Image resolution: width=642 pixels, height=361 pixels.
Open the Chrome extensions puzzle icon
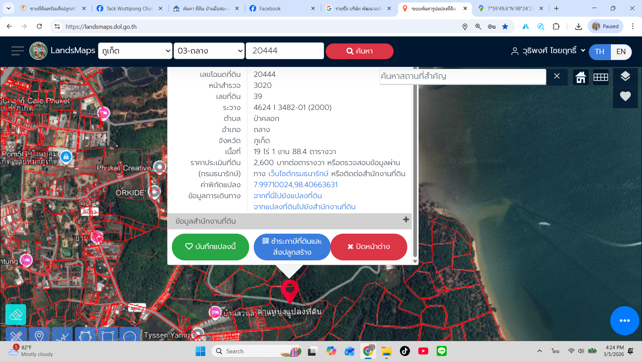[x=556, y=26]
